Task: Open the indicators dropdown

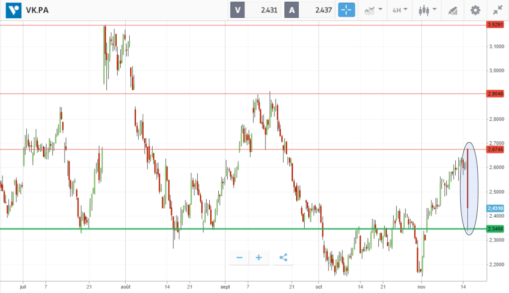Action: coord(373,10)
